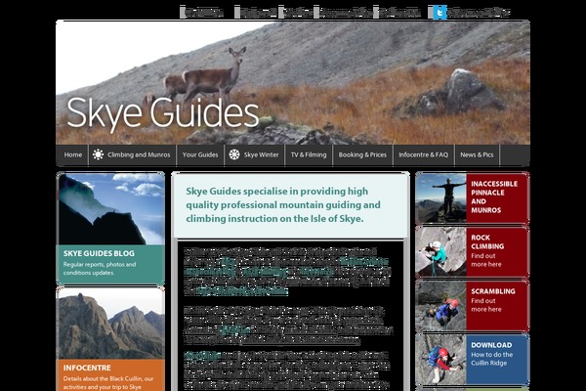Open the Infocentre & FAQ menu item
586x391 pixels.
click(x=424, y=154)
